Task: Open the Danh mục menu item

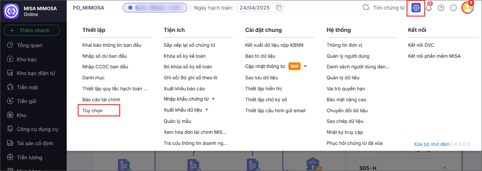Action: tap(93, 78)
